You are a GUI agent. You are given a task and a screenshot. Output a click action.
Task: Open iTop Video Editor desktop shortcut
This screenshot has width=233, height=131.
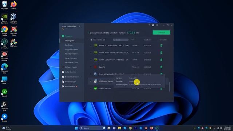click(13, 31)
